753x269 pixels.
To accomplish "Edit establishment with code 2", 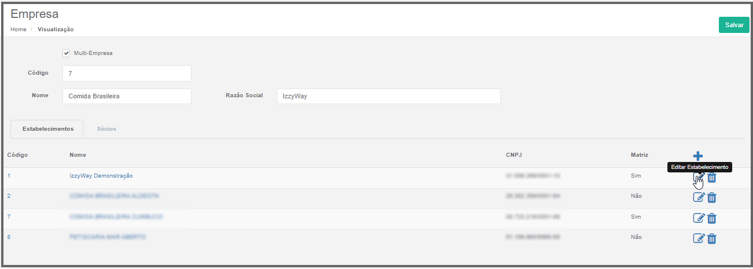I will click(x=699, y=197).
